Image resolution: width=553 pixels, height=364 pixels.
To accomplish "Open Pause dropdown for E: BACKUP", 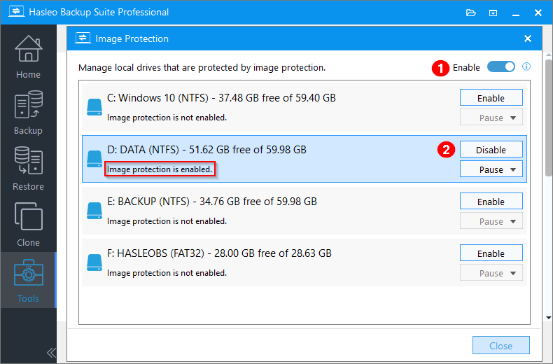I will pos(491,221).
